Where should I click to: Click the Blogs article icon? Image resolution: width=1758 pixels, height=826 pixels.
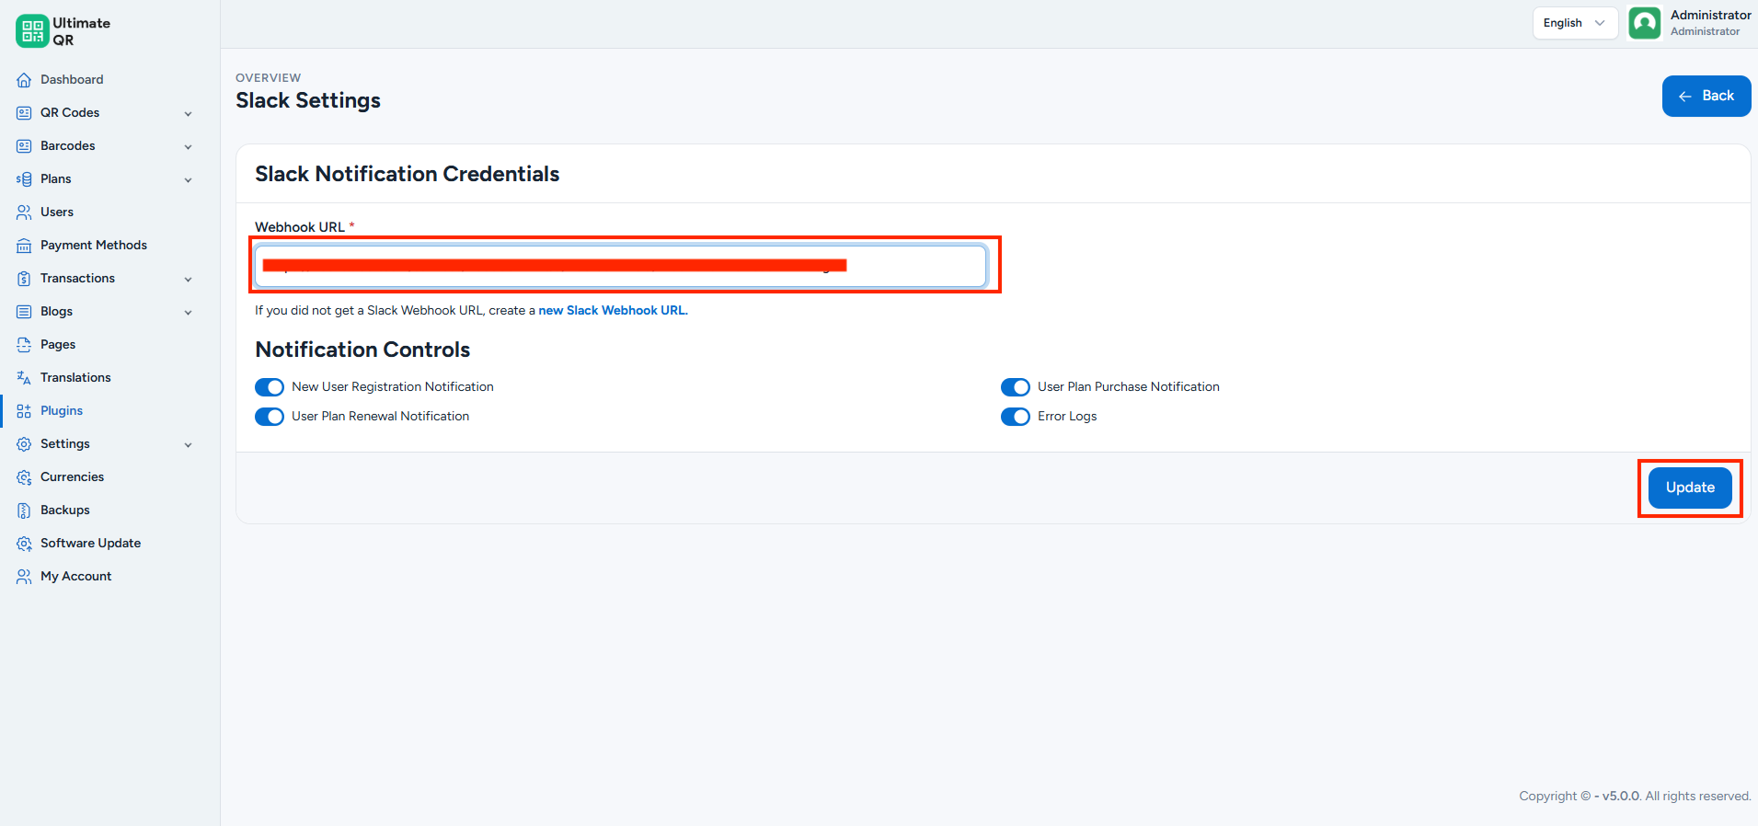coord(24,312)
